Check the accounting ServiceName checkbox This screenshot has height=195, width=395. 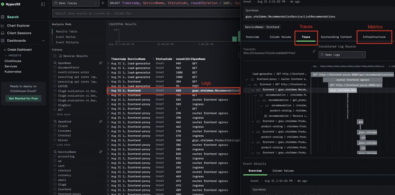tap(55, 156)
